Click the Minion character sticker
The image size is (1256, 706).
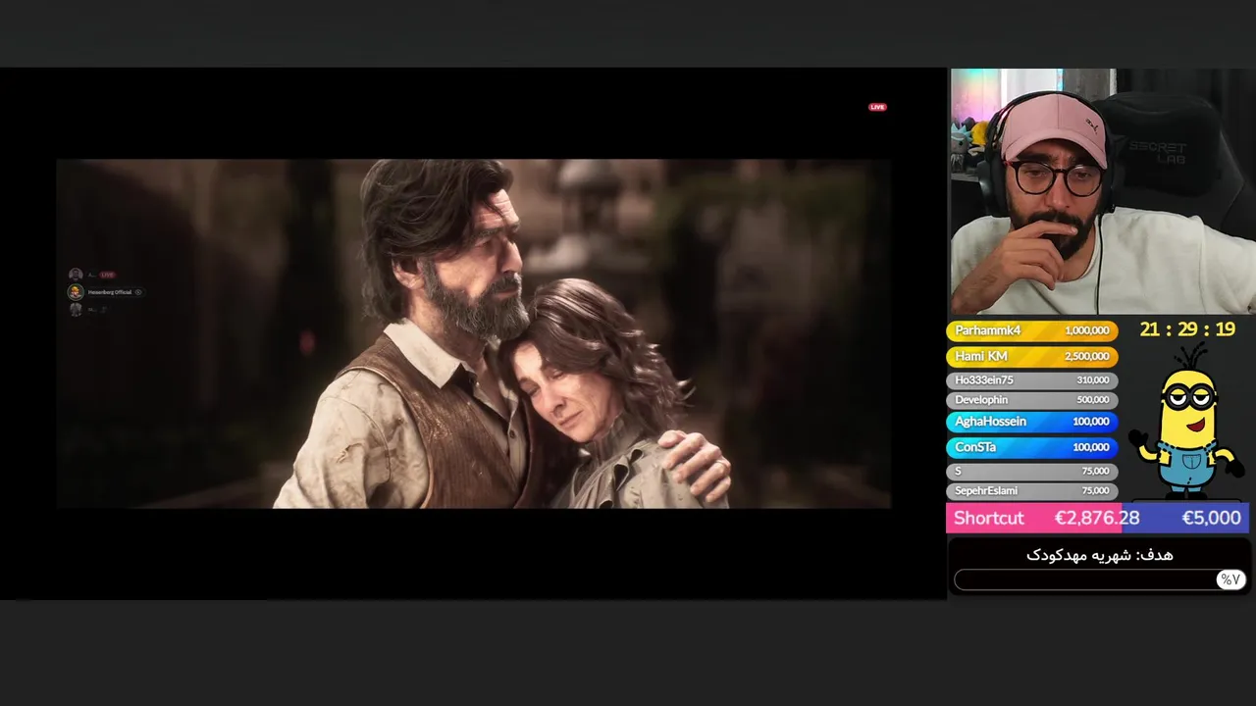click(x=1185, y=422)
